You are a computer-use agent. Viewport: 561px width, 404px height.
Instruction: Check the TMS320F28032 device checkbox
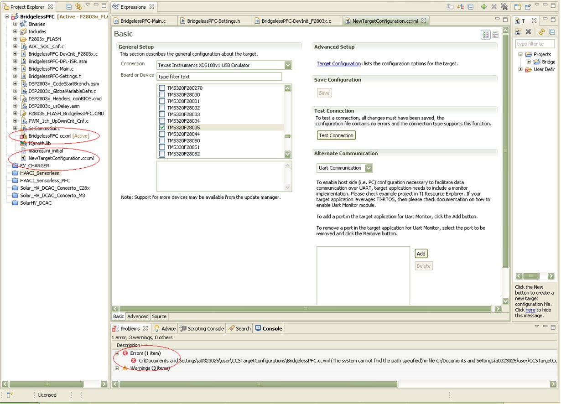click(162, 108)
